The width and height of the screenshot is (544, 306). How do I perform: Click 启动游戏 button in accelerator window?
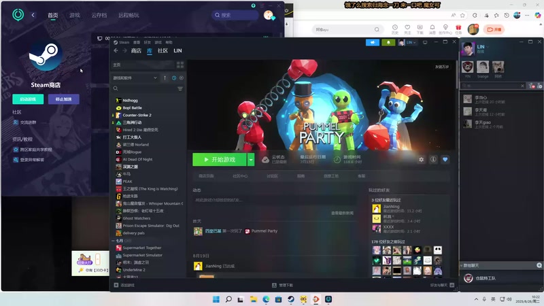click(28, 99)
